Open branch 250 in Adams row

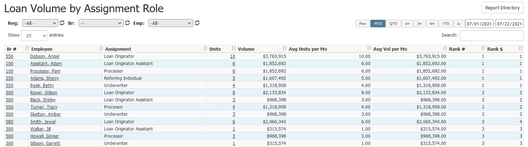tap(9, 78)
